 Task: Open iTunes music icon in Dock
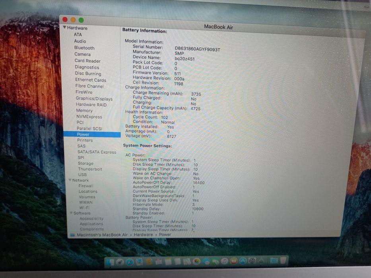click(225, 261)
